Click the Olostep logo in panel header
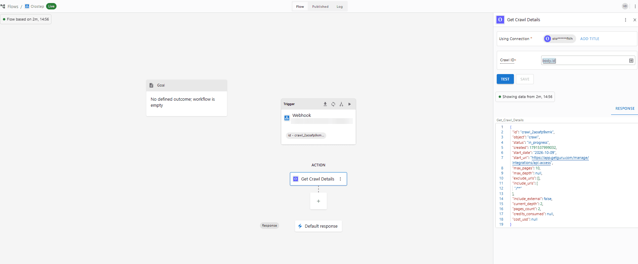 (x=500, y=20)
